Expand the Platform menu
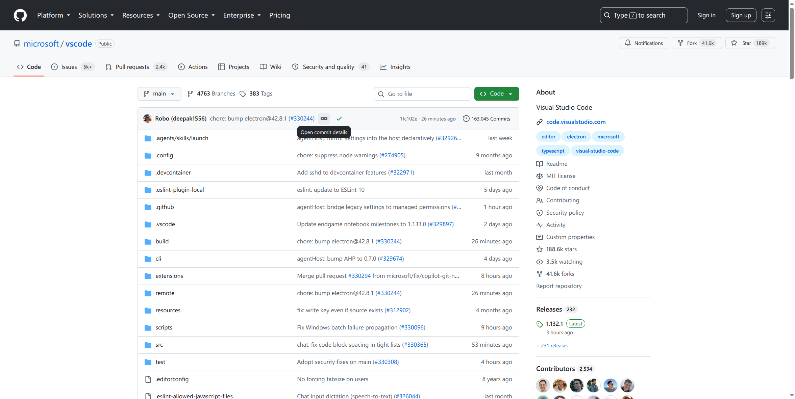This screenshot has width=795, height=399. coord(54,15)
